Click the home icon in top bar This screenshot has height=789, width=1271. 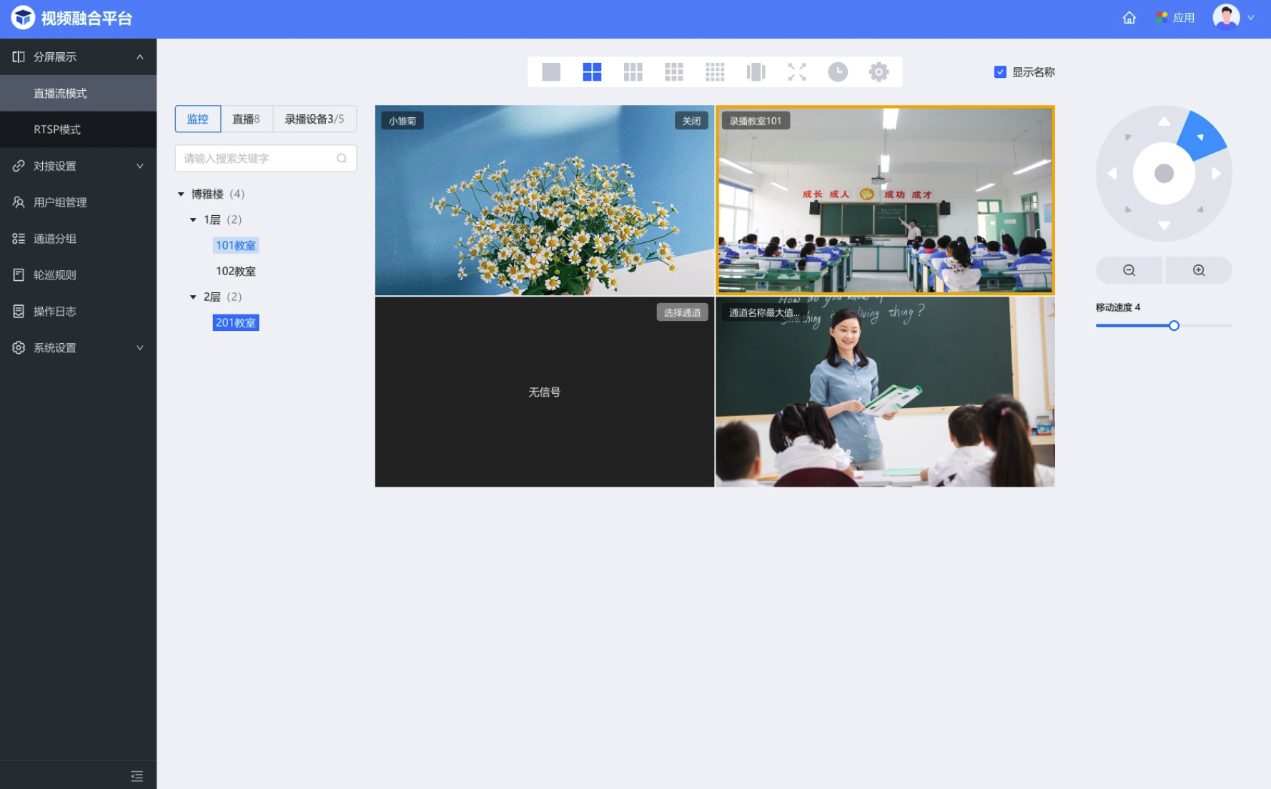coord(1129,18)
